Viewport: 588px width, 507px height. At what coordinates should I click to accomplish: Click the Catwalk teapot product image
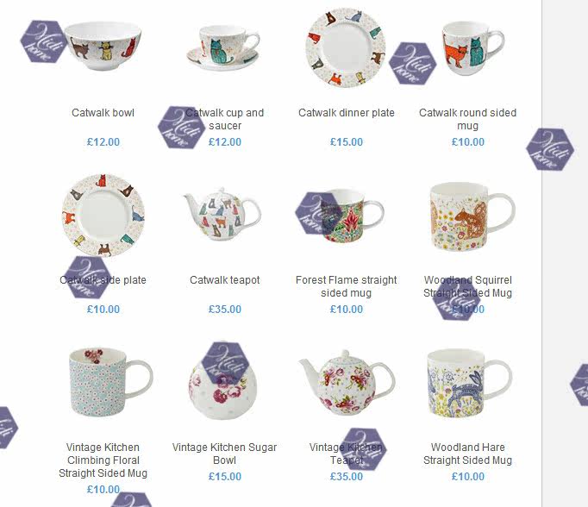pos(222,214)
